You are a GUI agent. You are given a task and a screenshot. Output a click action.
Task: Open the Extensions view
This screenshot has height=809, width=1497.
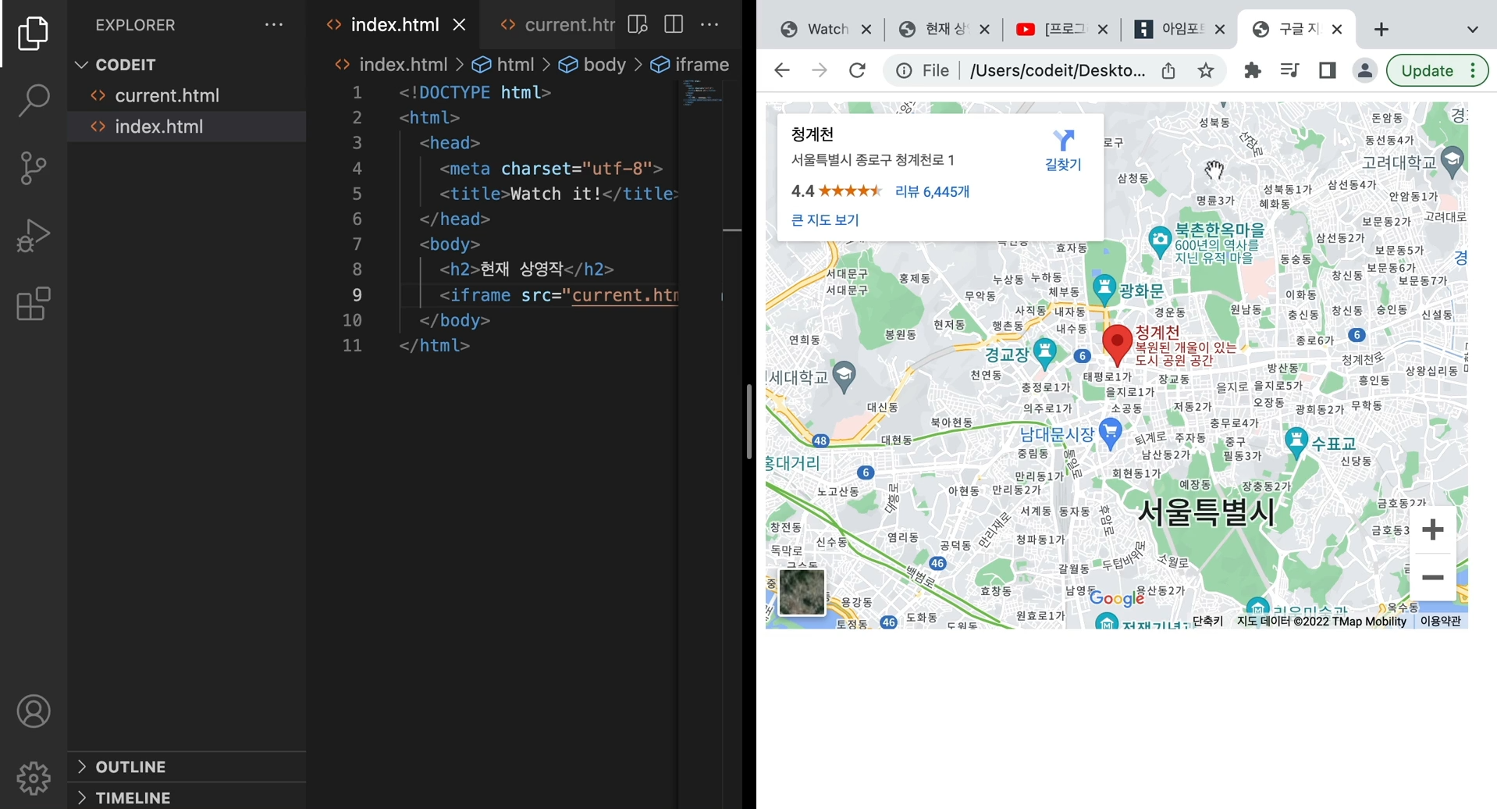pyautogui.click(x=33, y=304)
